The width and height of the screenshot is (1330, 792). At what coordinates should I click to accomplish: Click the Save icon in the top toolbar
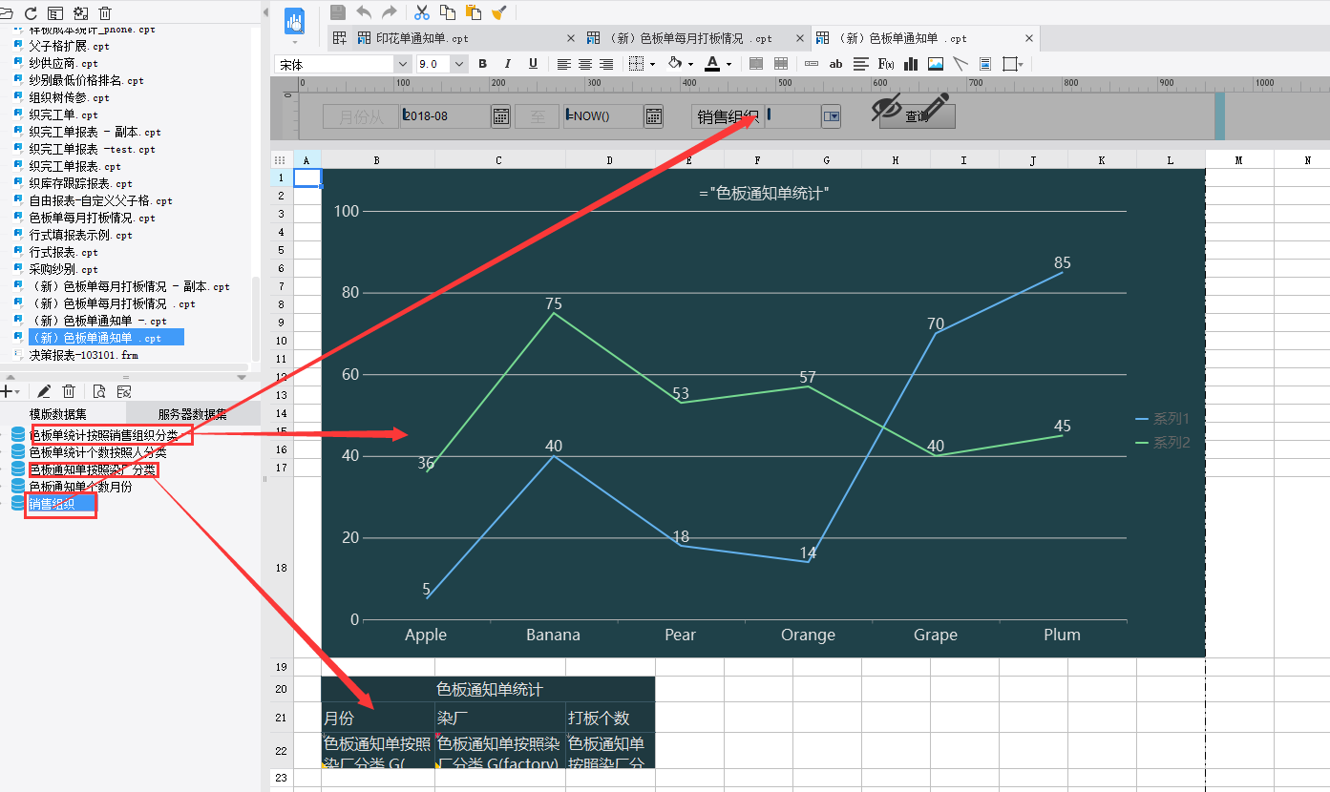coord(338,12)
